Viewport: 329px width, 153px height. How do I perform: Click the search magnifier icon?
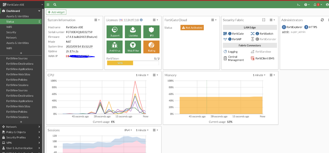tap(55, 5)
